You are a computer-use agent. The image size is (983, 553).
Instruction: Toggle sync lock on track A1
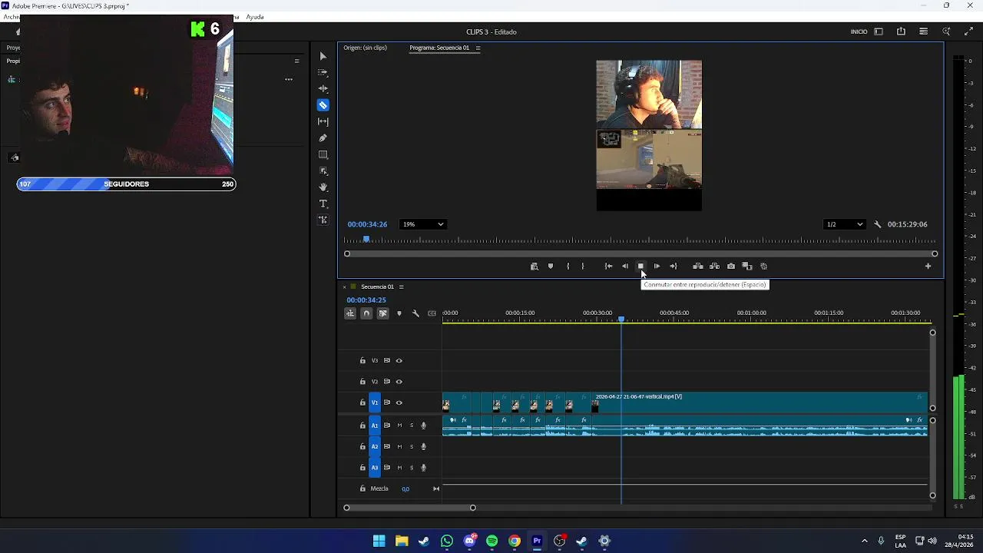click(x=387, y=426)
